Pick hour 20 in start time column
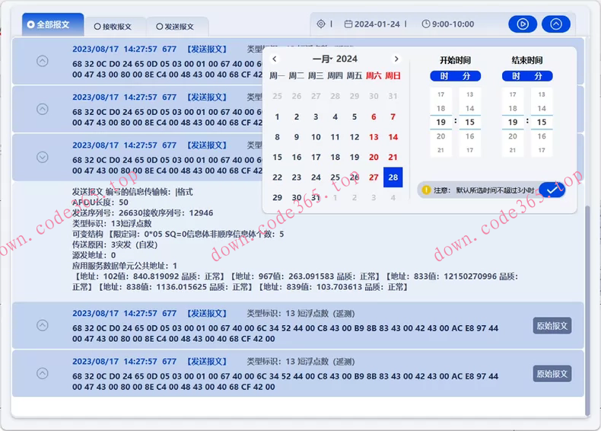This screenshot has width=601, height=431. (441, 136)
